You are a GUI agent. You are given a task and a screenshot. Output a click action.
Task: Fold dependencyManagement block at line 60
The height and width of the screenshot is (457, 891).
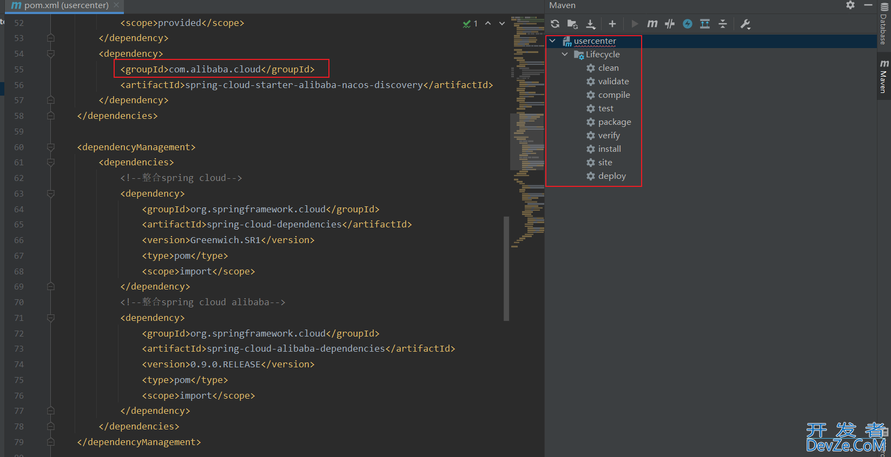tap(51, 147)
